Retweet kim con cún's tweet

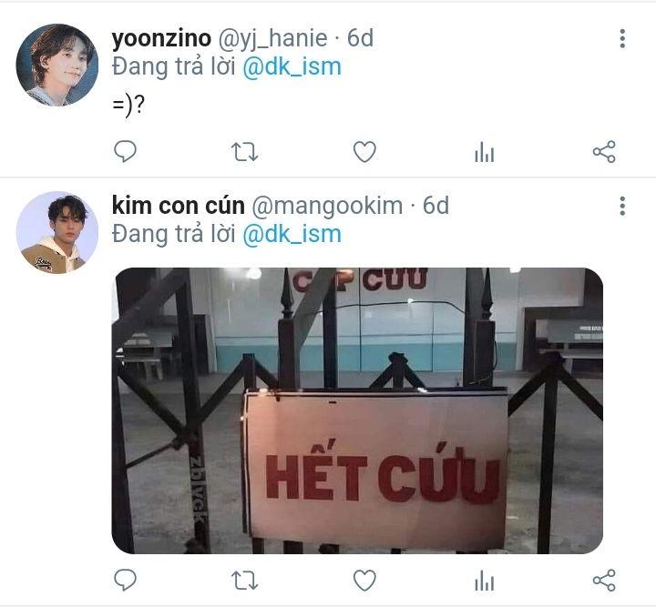click(x=245, y=581)
